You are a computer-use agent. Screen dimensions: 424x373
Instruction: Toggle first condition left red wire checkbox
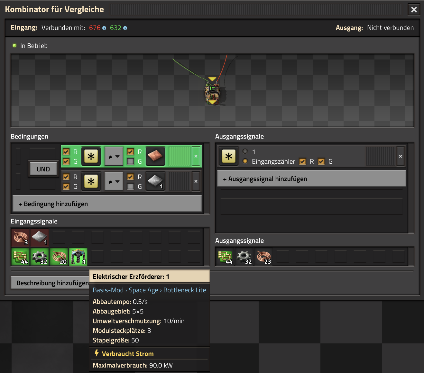[x=66, y=152]
